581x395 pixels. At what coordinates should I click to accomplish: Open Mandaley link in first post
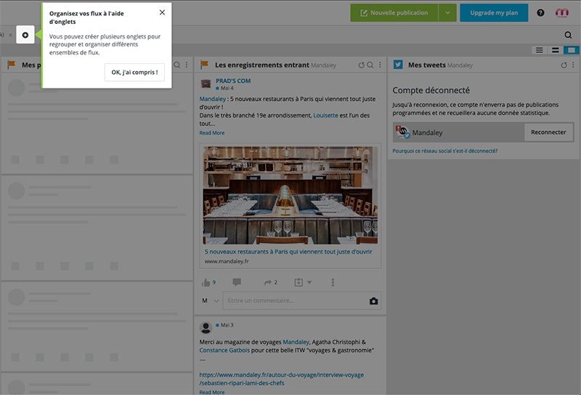point(212,99)
